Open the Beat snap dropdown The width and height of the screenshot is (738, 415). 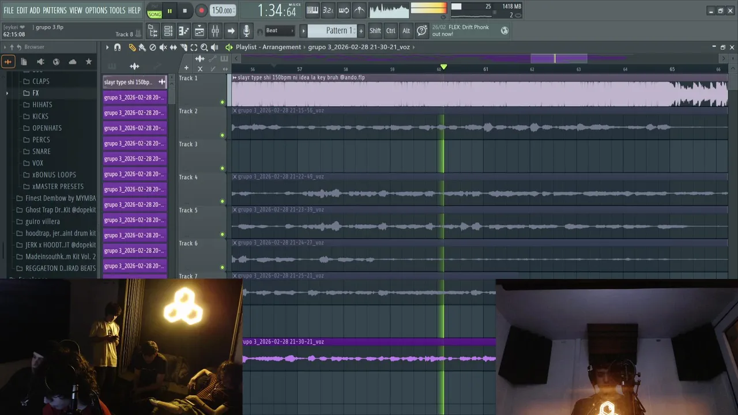click(280, 31)
